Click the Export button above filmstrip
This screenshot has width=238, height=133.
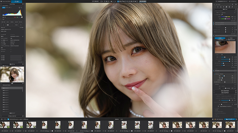pos(230,119)
